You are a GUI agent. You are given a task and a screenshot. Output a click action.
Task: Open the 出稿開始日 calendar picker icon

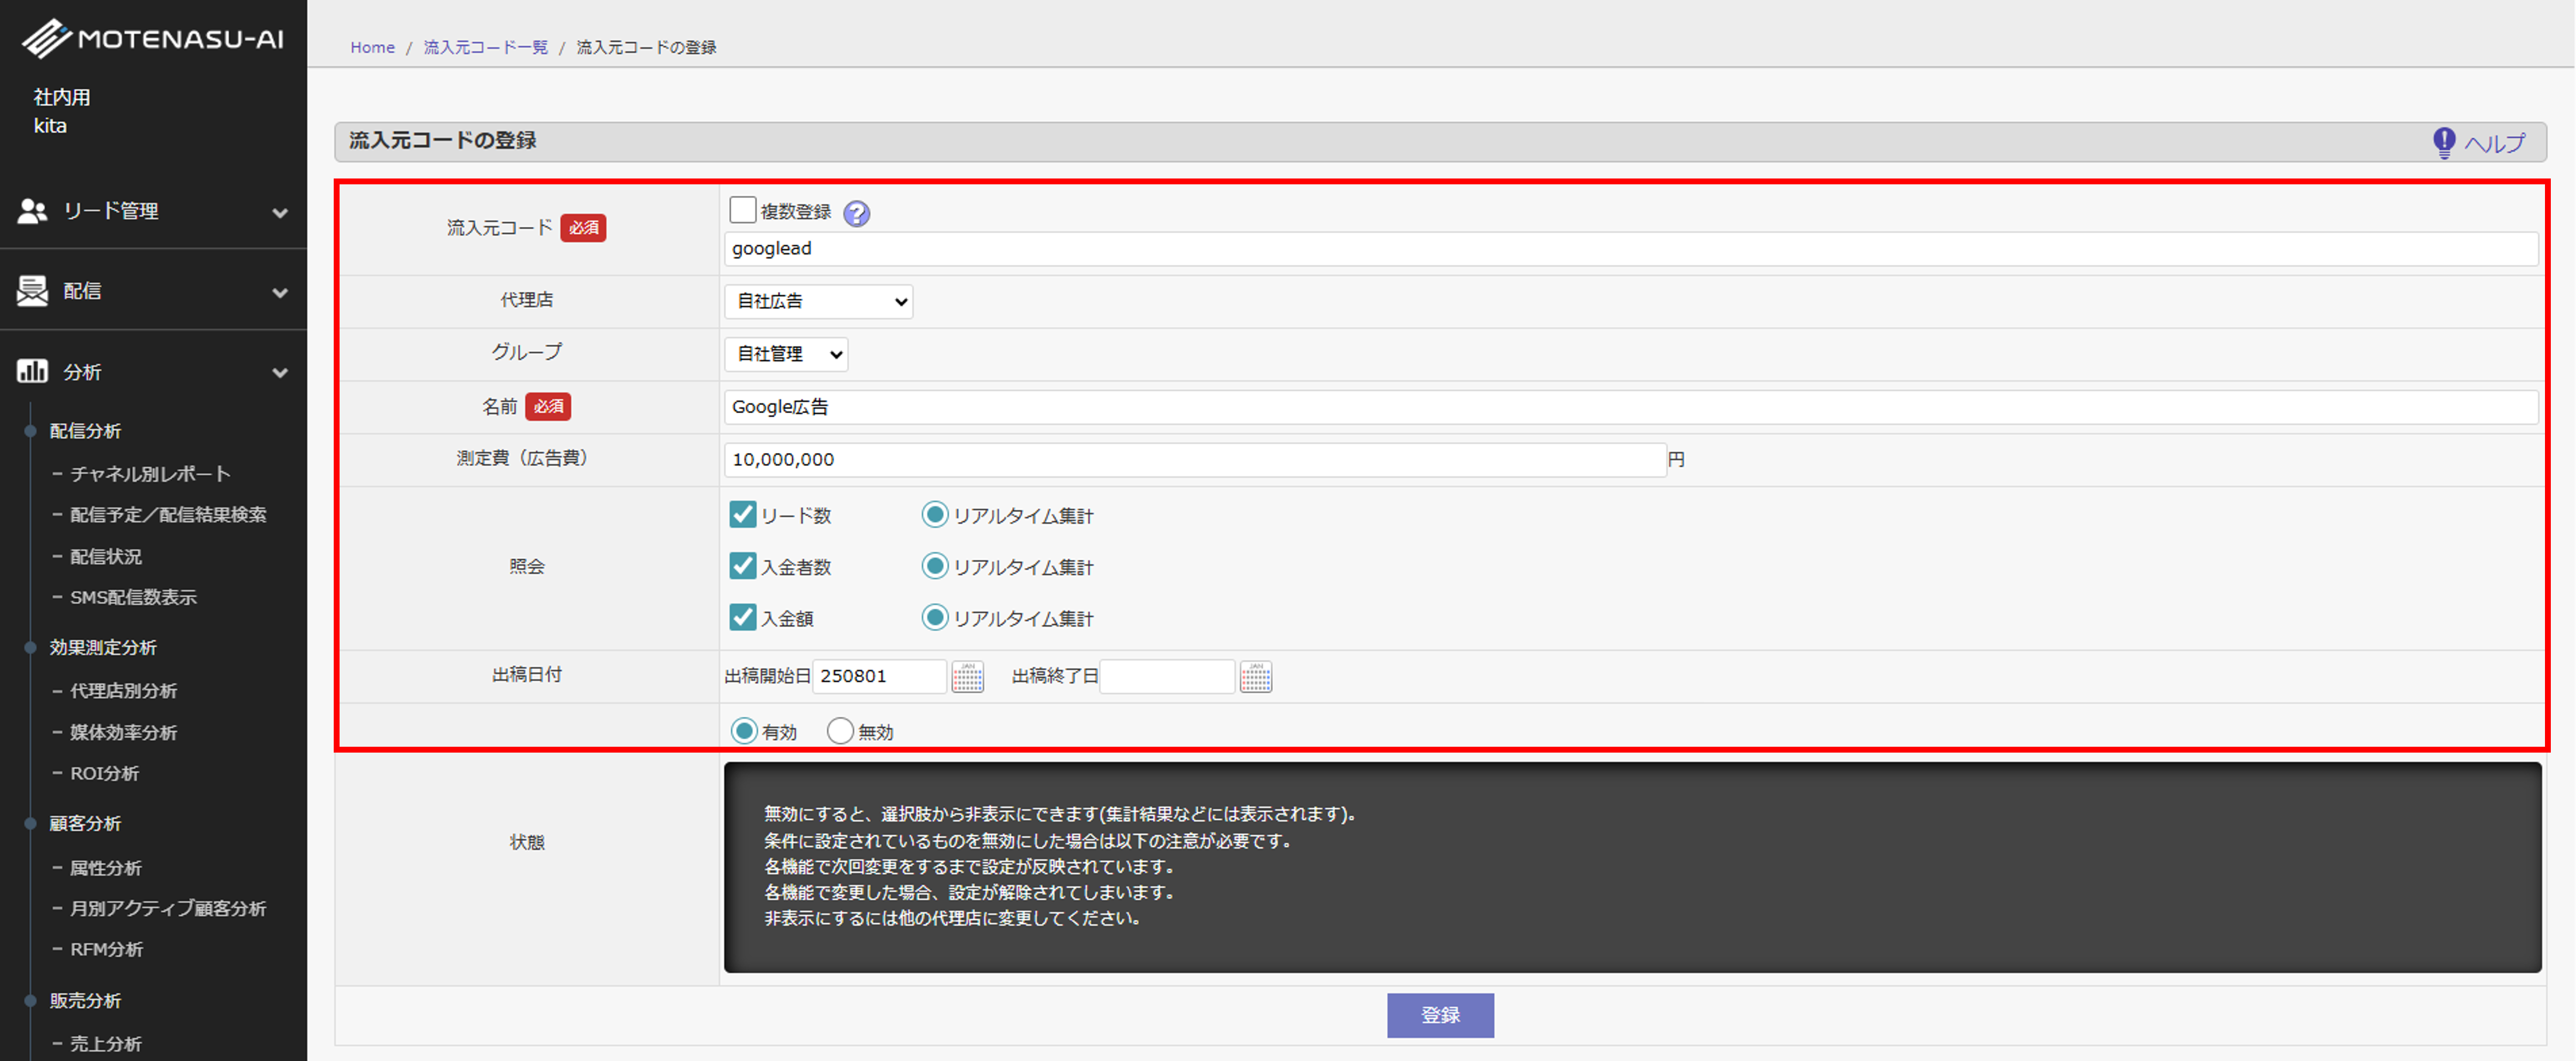click(x=967, y=677)
